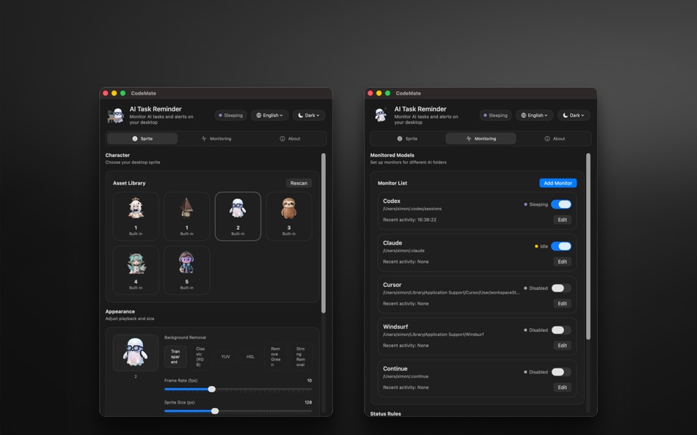Image resolution: width=697 pixels, height=435 pixels.
Task: Click the Rescan button in Asset Library
Action: click(x=299, y=183)
